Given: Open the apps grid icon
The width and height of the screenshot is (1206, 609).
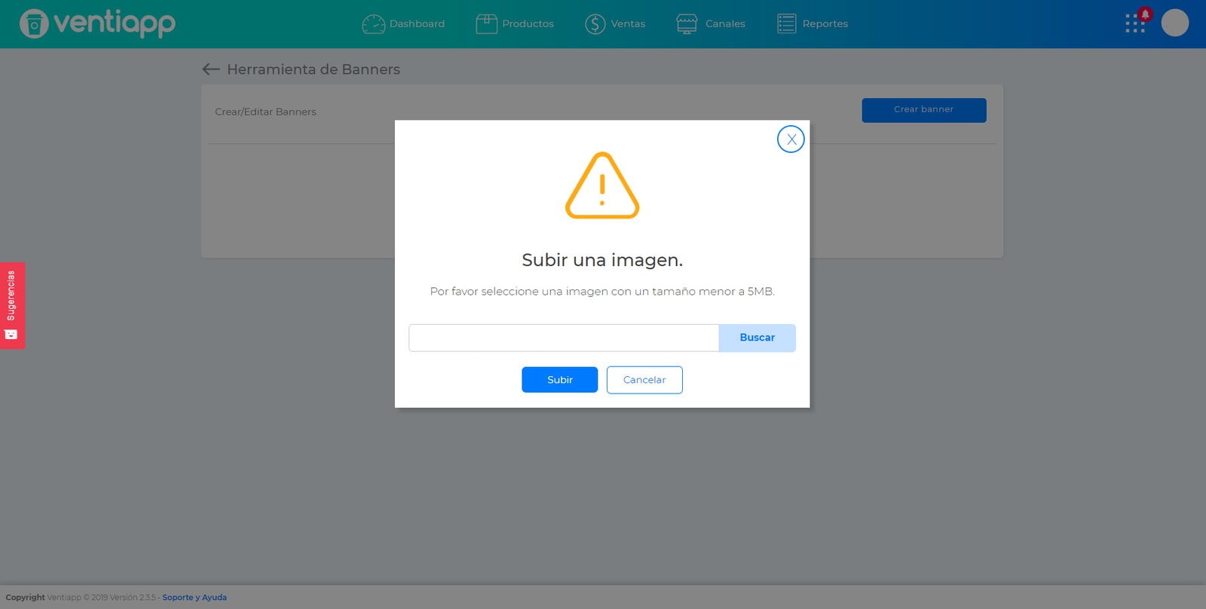Looking at the screenshot, I should [1134, 24].
